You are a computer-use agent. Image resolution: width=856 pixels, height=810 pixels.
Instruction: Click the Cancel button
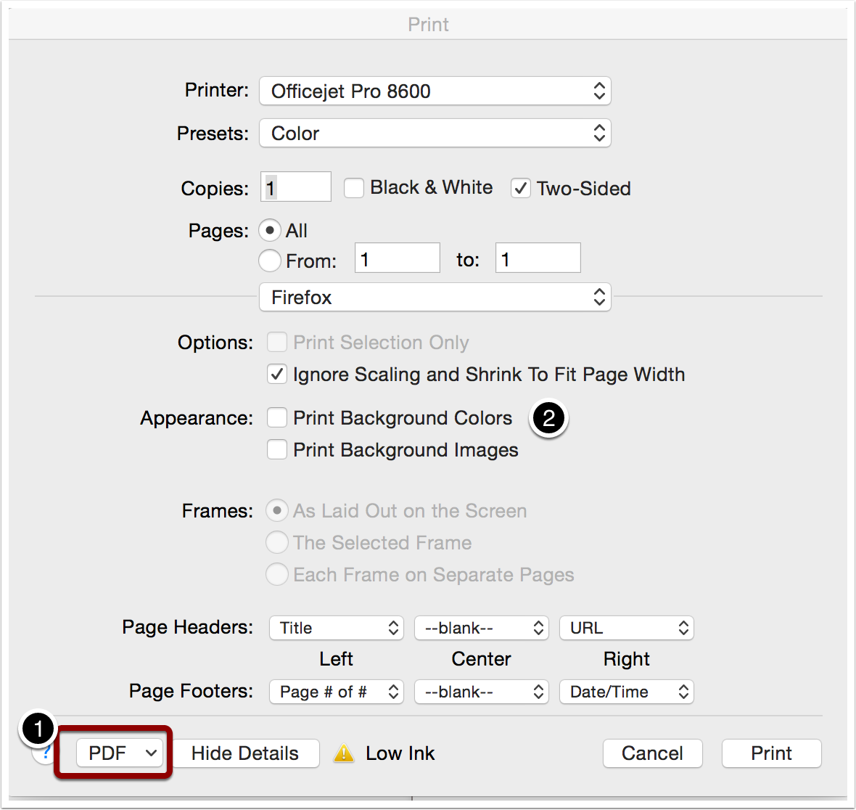pyautogui.click(x=652, y=753)
